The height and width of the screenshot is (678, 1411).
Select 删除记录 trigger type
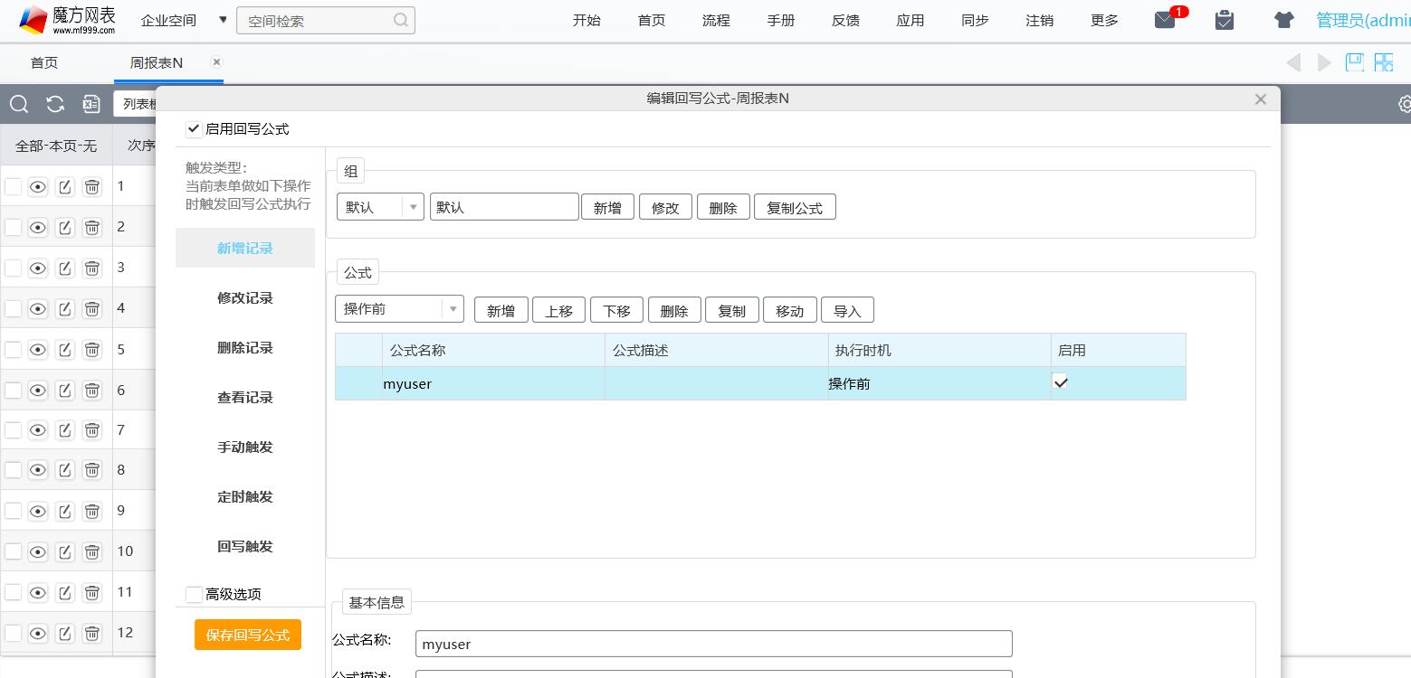tap(245, 347)
